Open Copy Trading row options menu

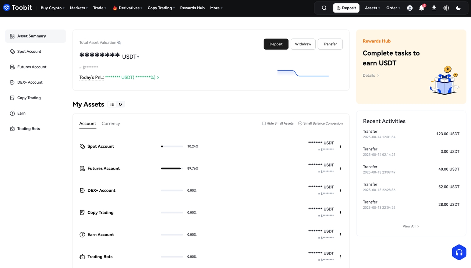click(340, 213)
